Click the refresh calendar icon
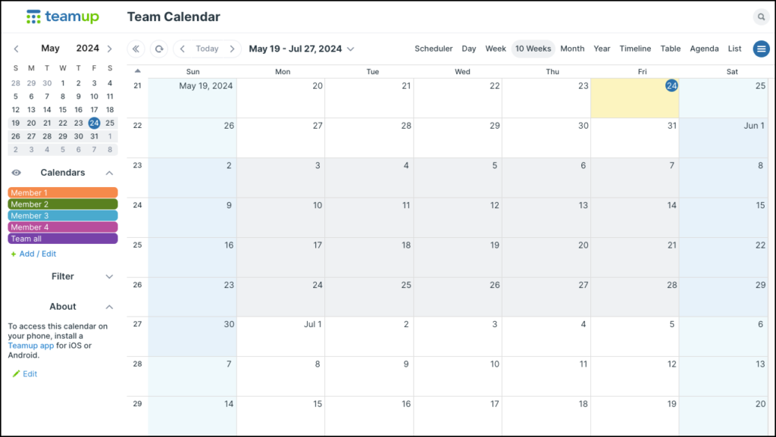The height and width of the screenshot is (437, 776). click(159, 48)
